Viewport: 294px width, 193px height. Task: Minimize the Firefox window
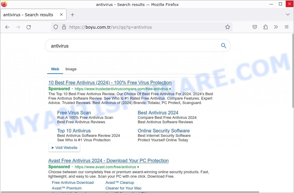[x=271, y=4]
